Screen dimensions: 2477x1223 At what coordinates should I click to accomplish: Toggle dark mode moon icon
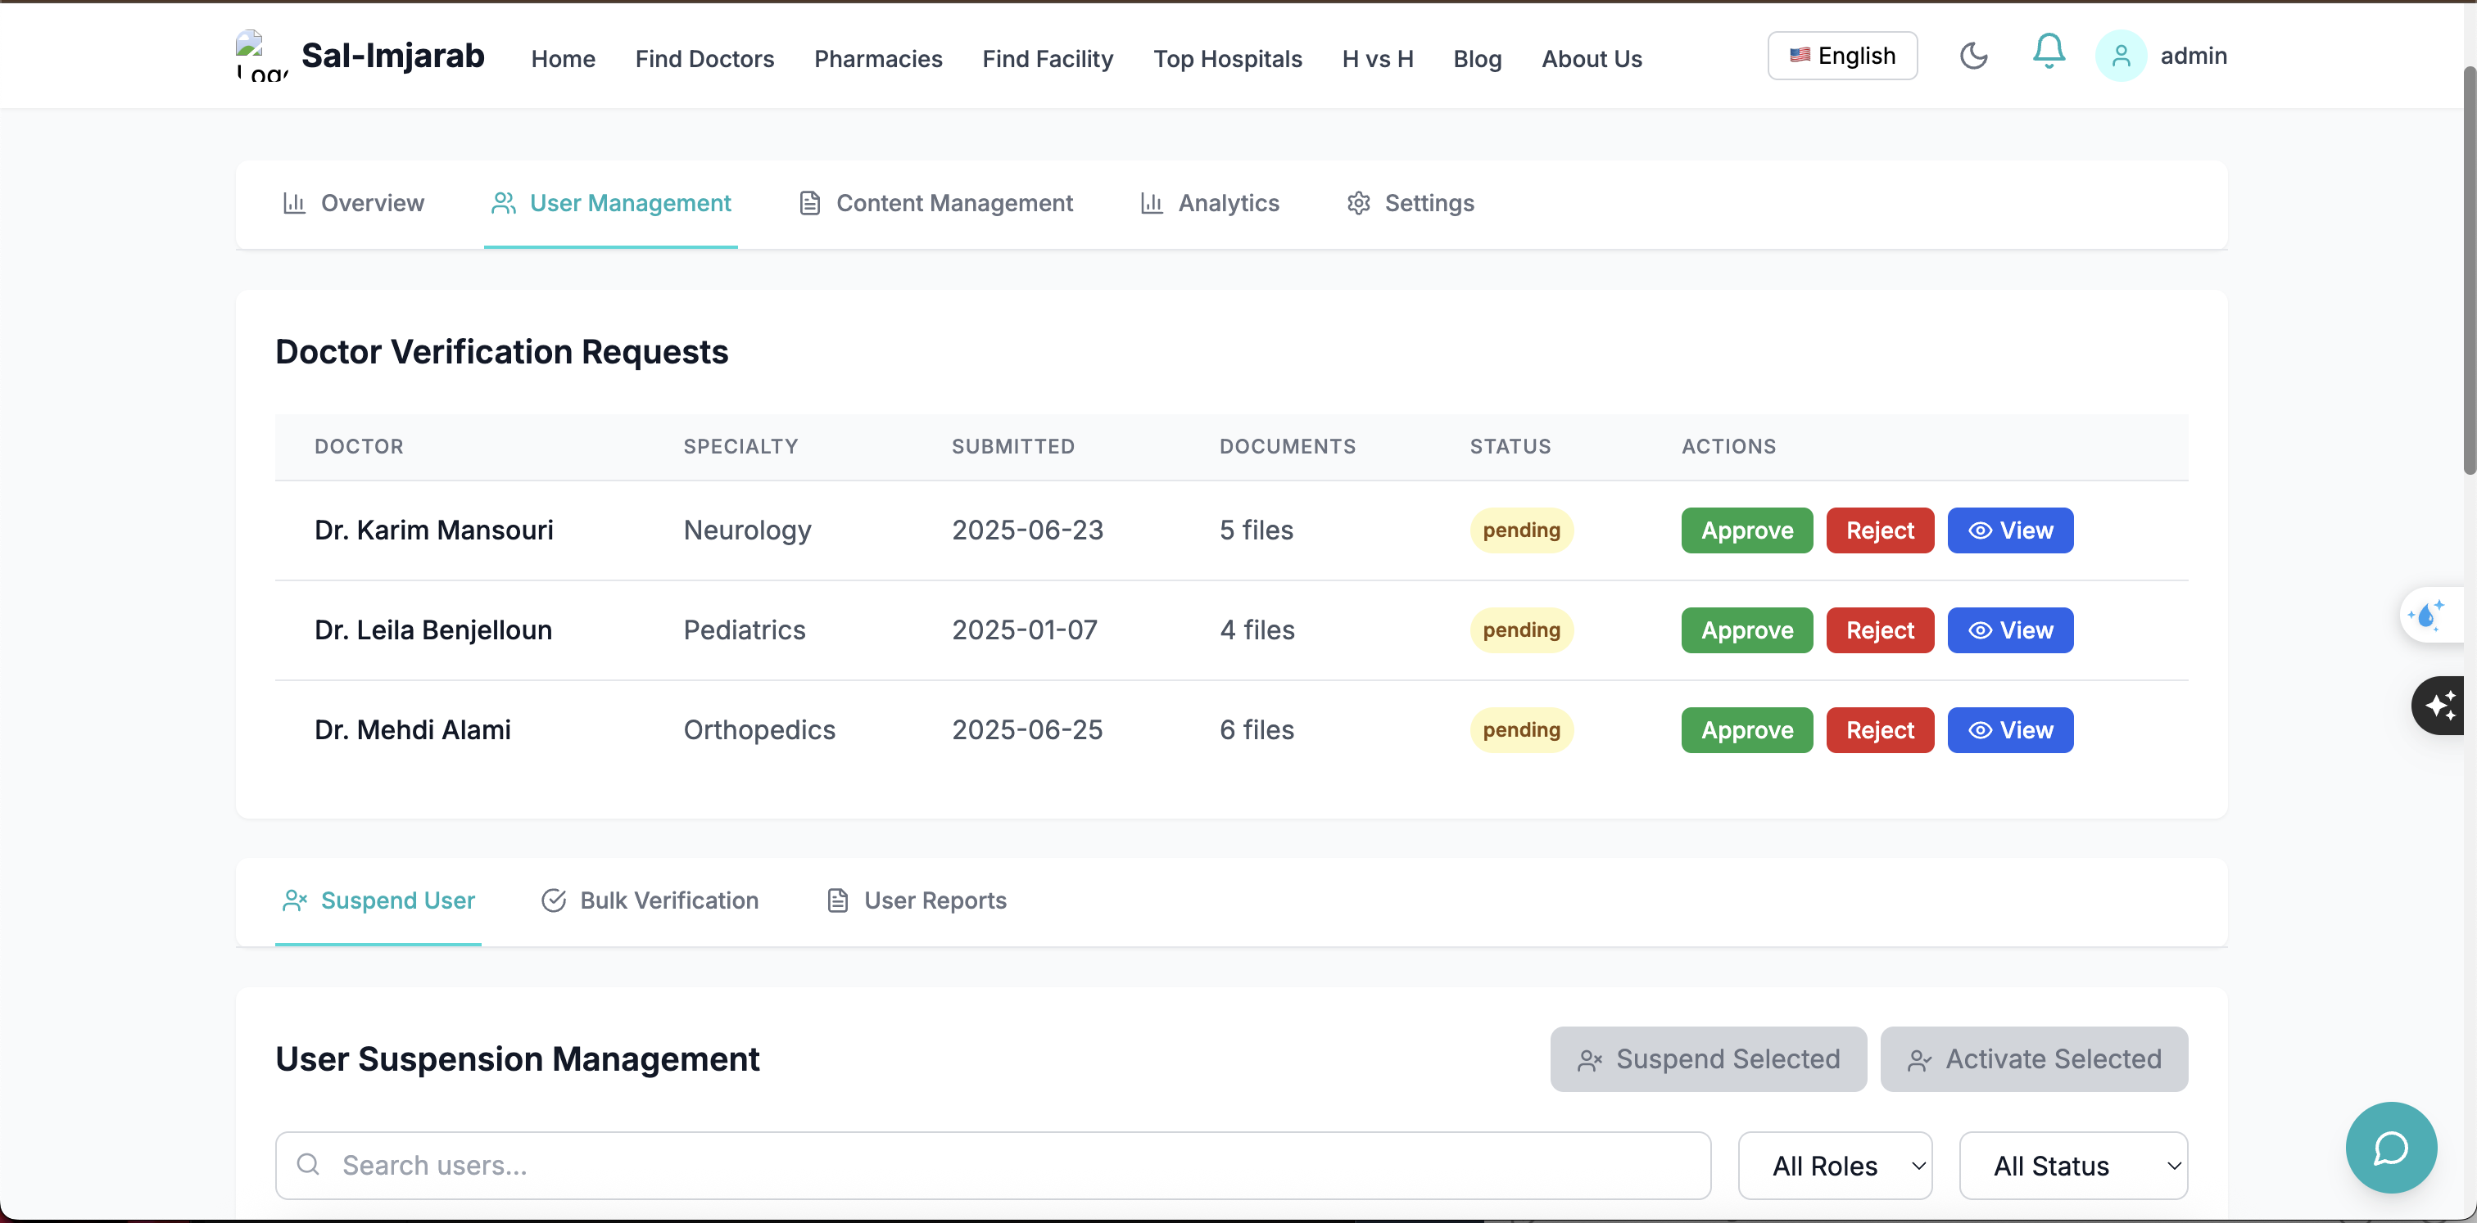(1973, 56)
